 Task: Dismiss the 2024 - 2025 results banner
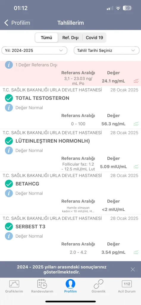pos(133,269)
